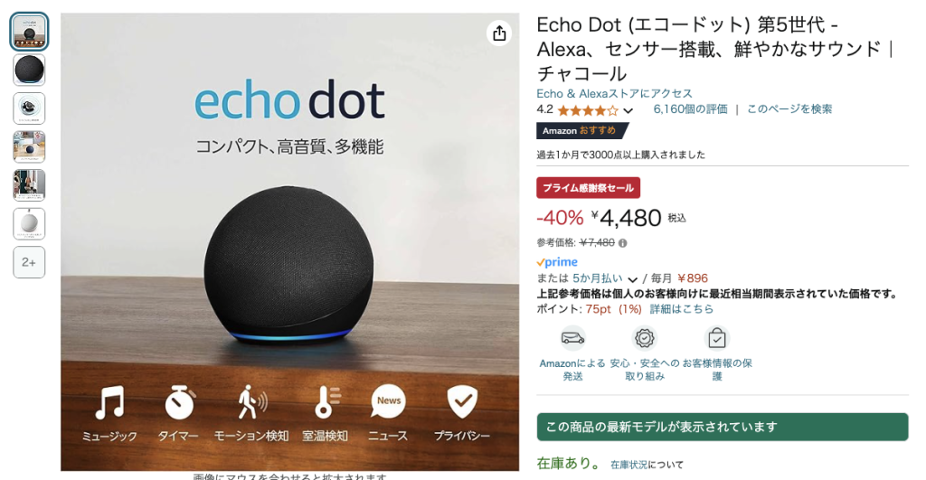The image size is (926, 480).
Task: Open 詳細はこちら points details link
Action: (x=682, y=309)
